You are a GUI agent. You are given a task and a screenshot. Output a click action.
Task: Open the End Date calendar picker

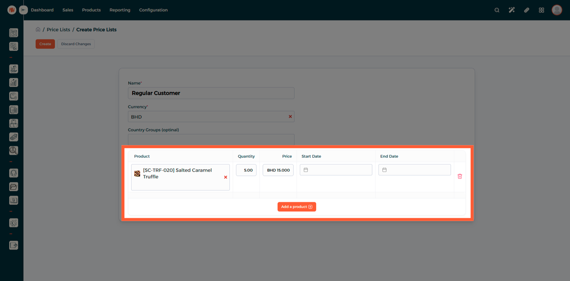tap(415, 170)
